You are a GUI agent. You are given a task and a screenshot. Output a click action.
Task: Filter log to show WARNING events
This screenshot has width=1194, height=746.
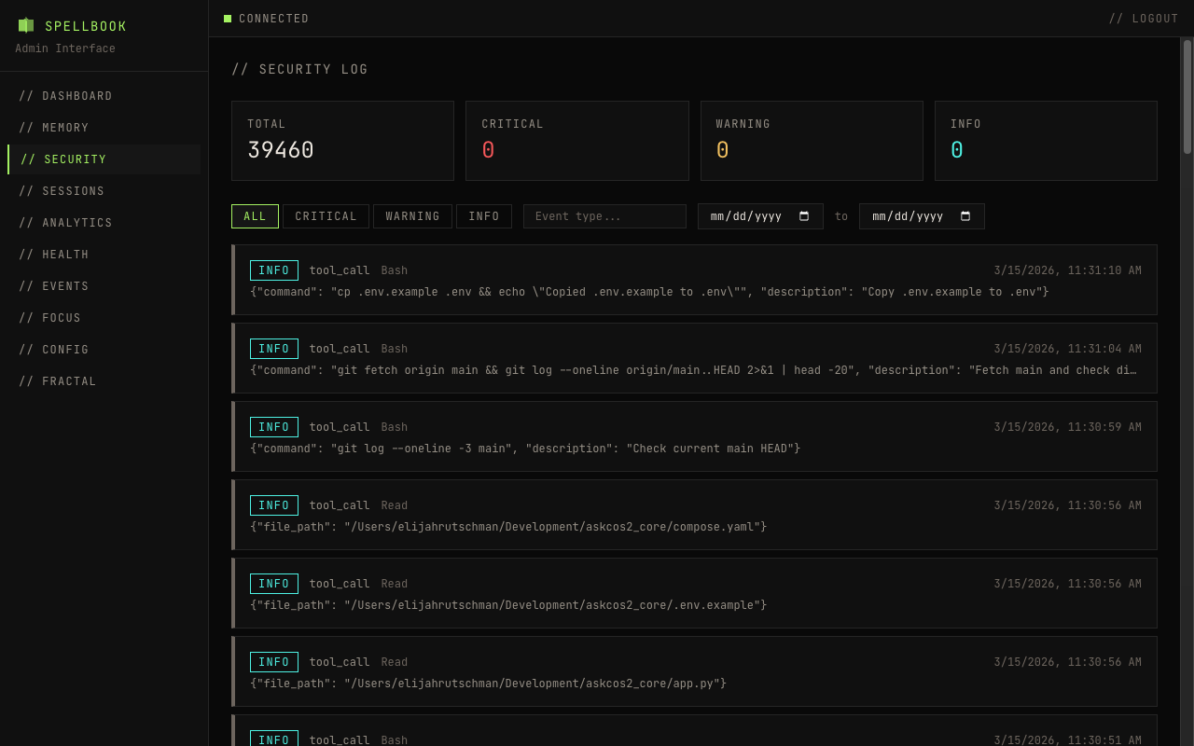[x=412, y=215]
